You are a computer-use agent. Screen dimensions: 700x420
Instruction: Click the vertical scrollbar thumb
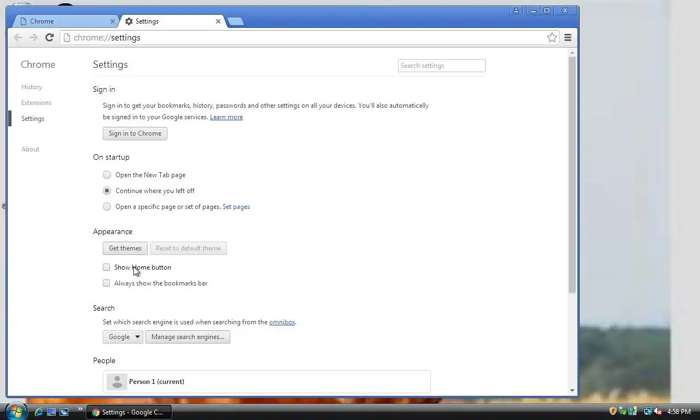tap(573, 174)
